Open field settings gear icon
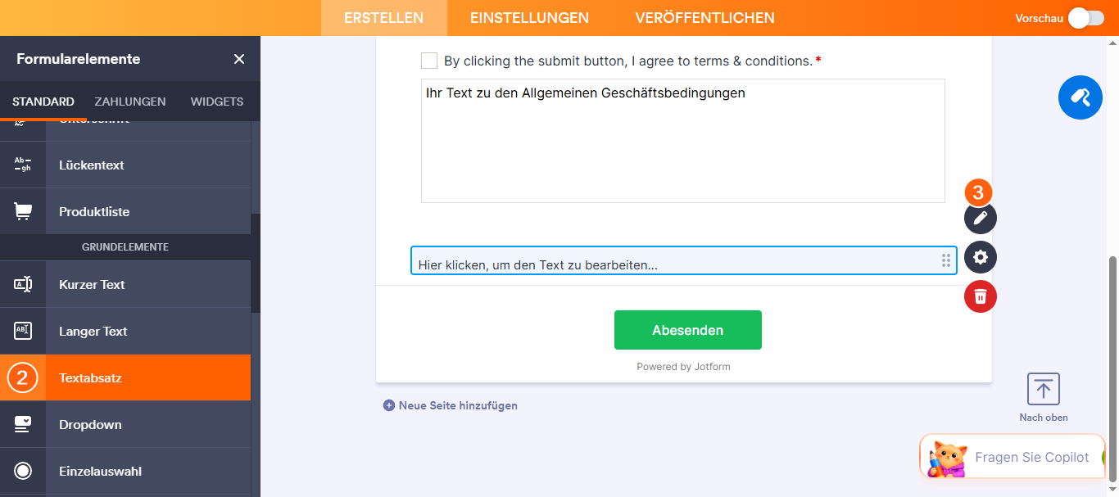 click(981, 257)
